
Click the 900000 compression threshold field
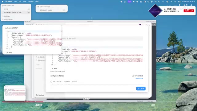pos(74,82)
